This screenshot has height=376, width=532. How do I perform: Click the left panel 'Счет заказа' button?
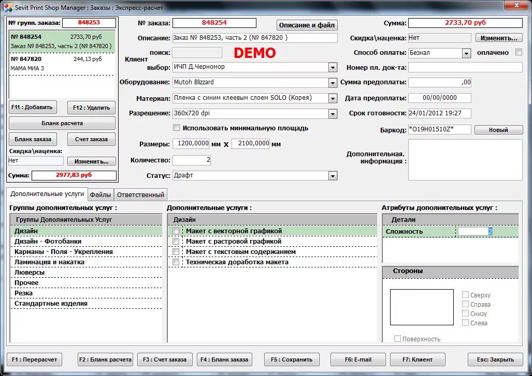91,139
